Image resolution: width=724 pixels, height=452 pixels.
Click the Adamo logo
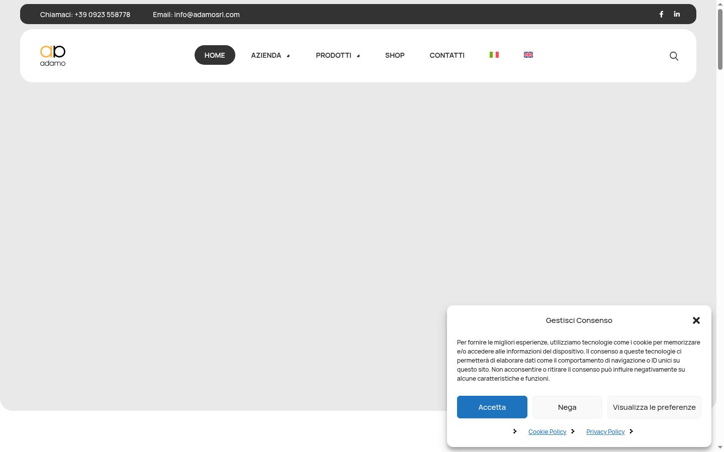(53, 56)
